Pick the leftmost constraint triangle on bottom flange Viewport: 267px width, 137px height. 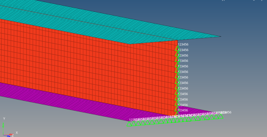point(129,124)
